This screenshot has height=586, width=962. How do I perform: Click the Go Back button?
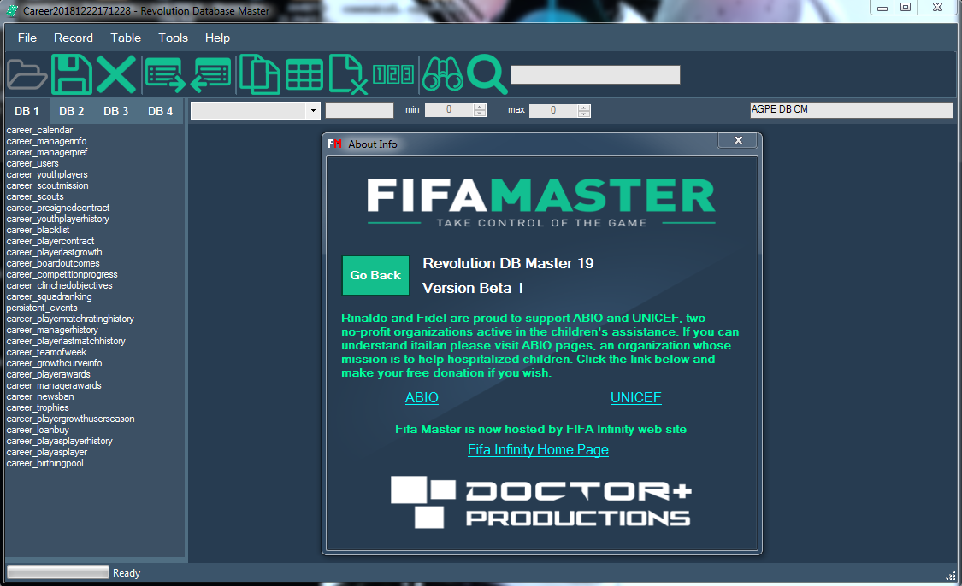375,275
